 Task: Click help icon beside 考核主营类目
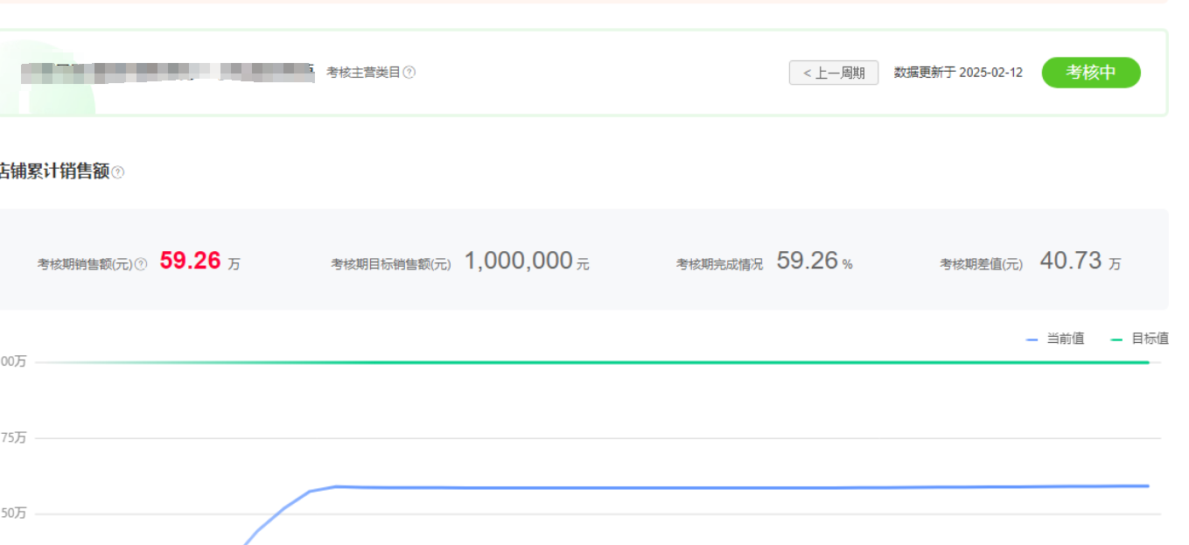point(409,73)
